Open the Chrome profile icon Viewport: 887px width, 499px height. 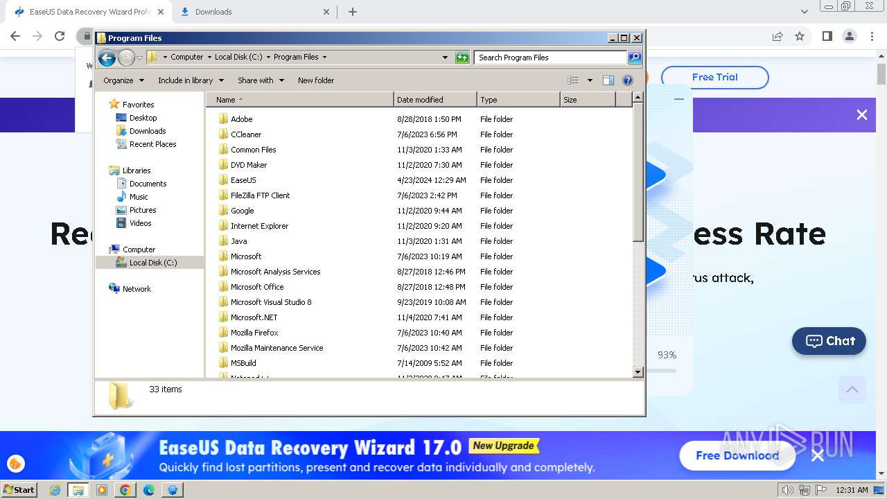tap(849, 36)
